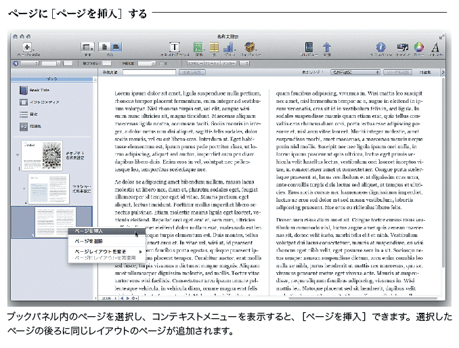Click the horizontal scrollbar at bottom

[363, 299]
